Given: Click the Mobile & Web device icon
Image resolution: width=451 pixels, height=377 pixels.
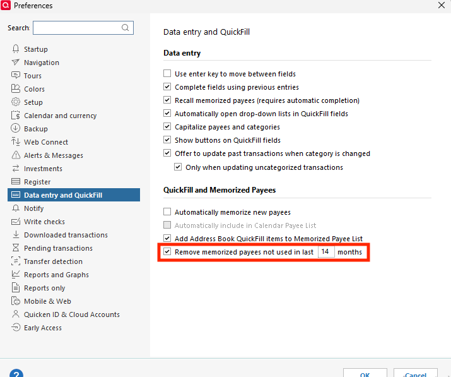Looking at the screenshot, I should coord(16,301).
